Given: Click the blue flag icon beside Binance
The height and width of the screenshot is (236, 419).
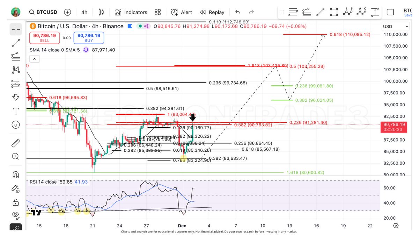Looking at the screenshot, I should (130, 26).
